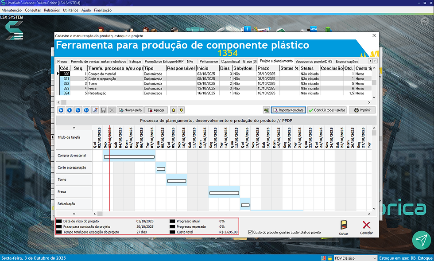Image resolution: width=434 pixels, height=261 pixels.
Task: Click the edit task pencil icon
Action: (x=95, y=110)
